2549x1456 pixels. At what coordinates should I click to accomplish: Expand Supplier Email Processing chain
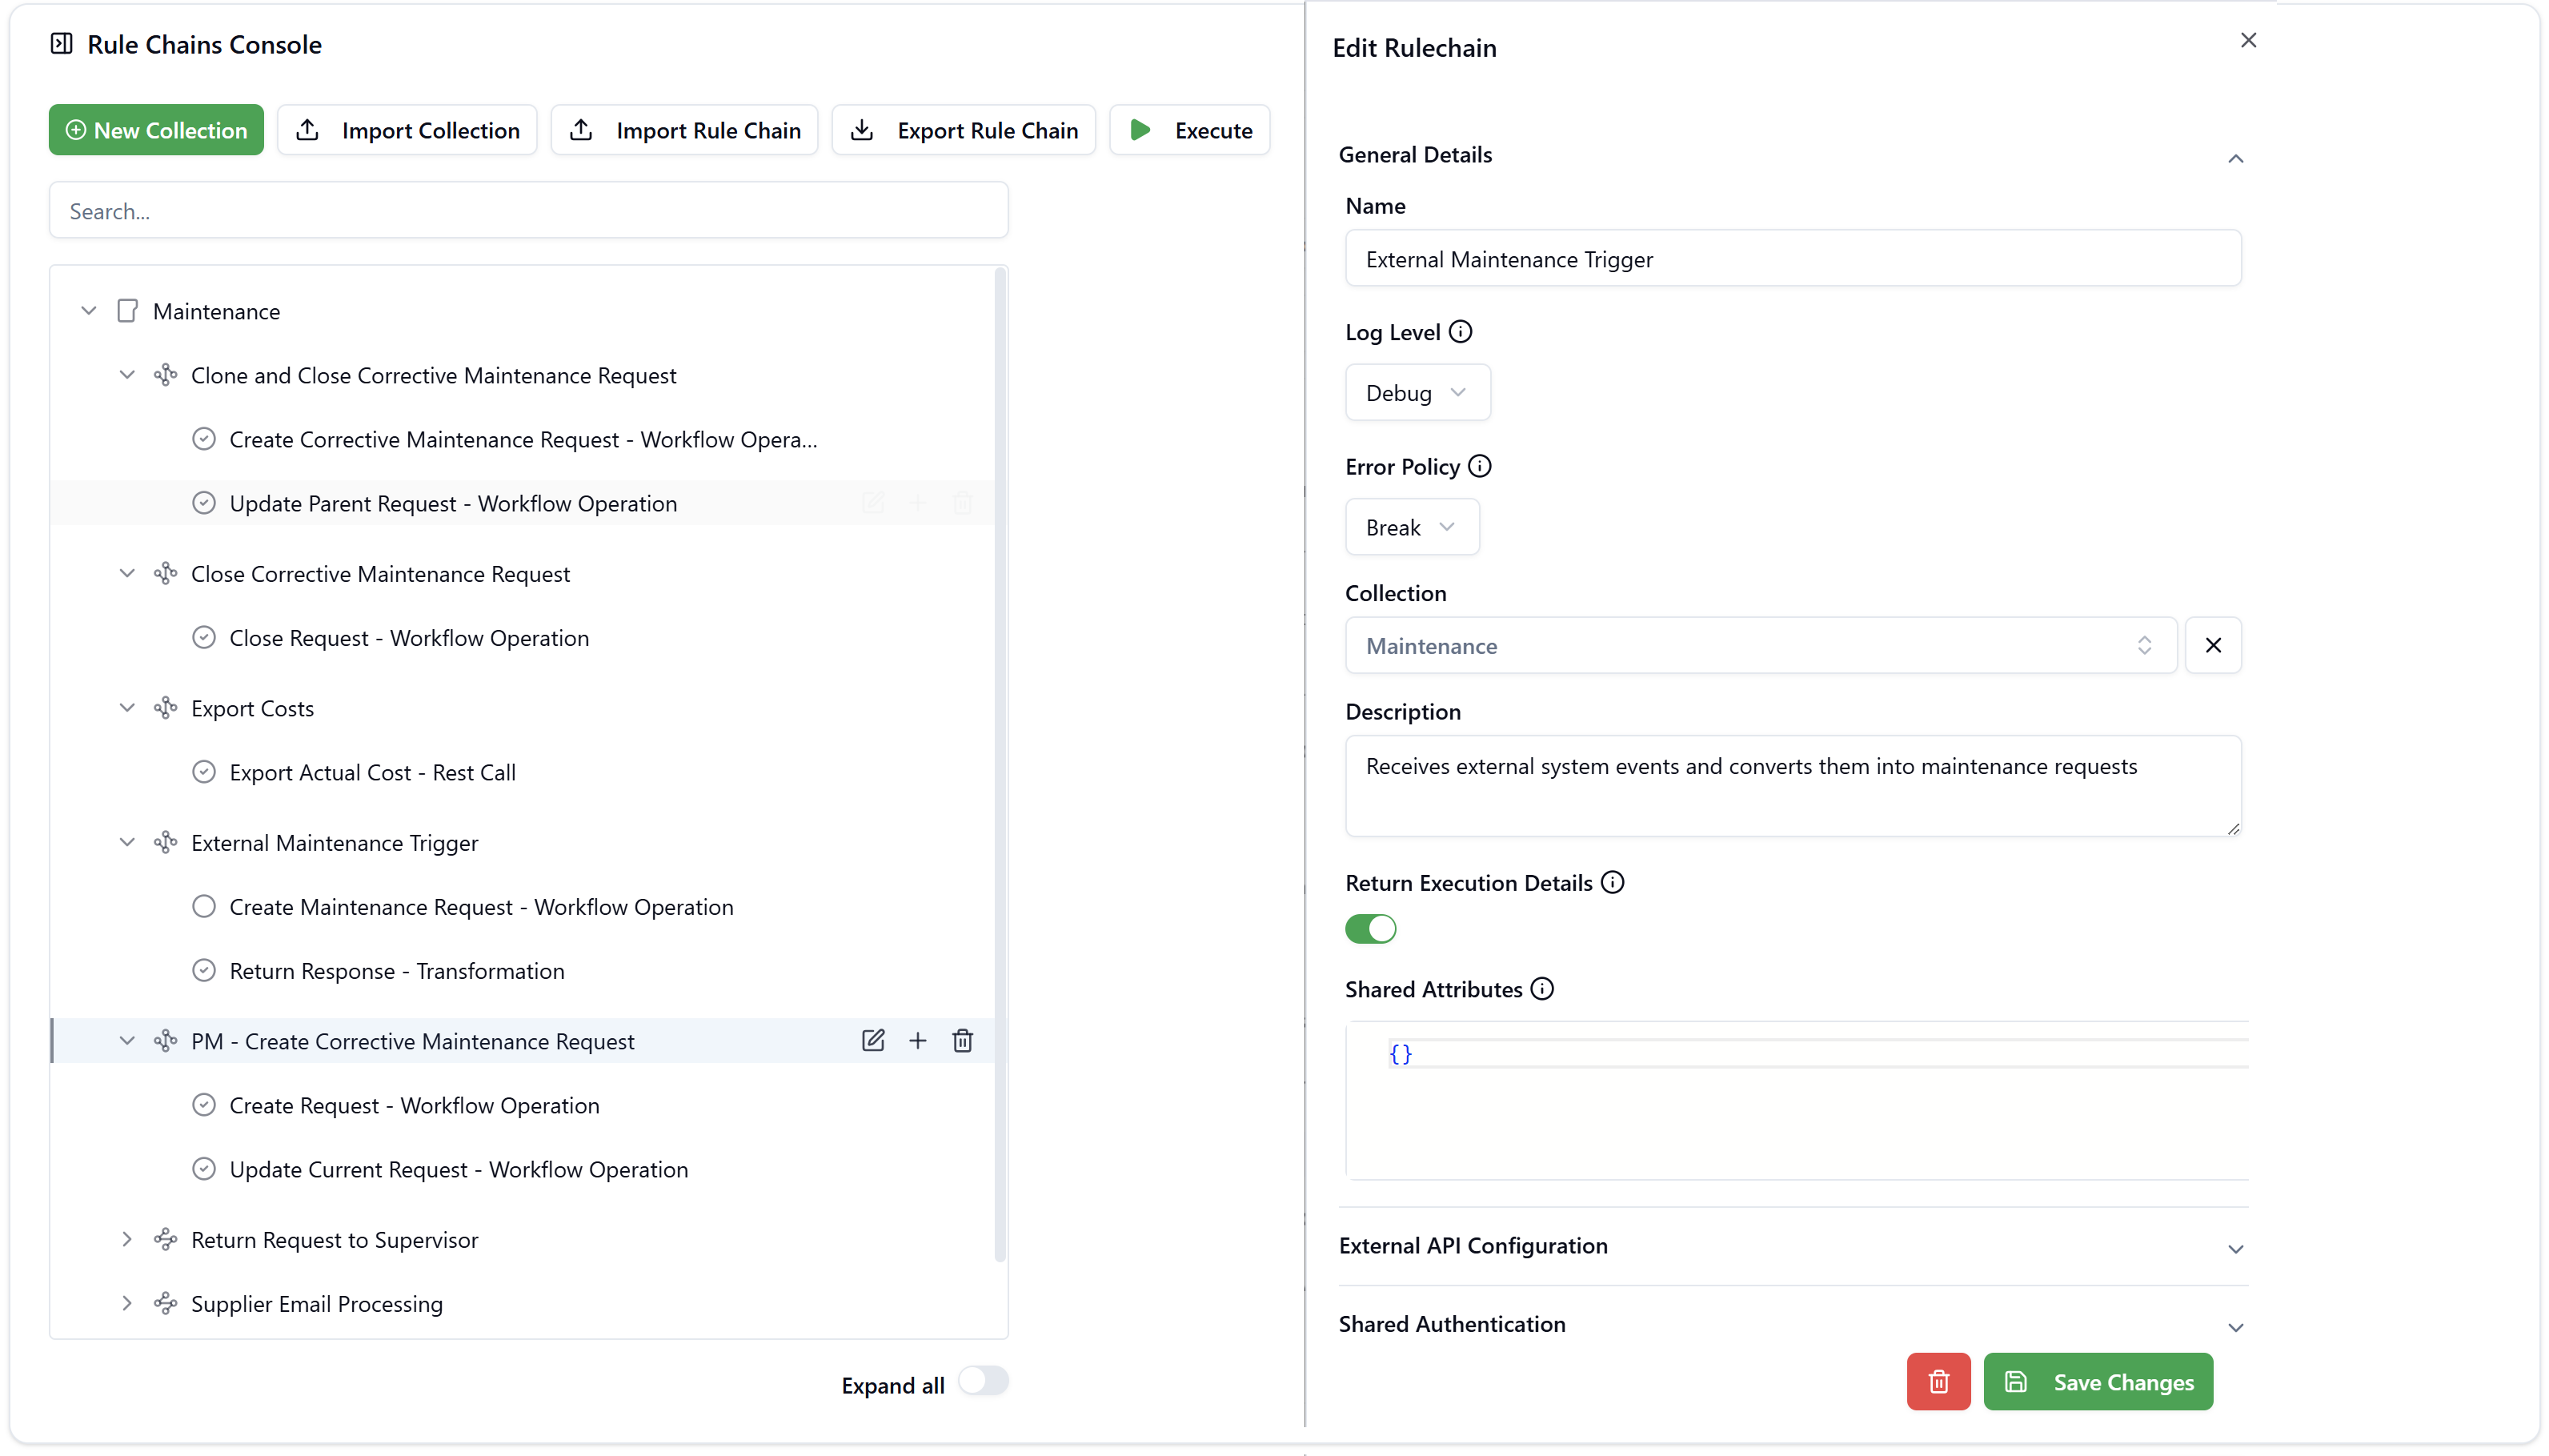coord(127,1303)
